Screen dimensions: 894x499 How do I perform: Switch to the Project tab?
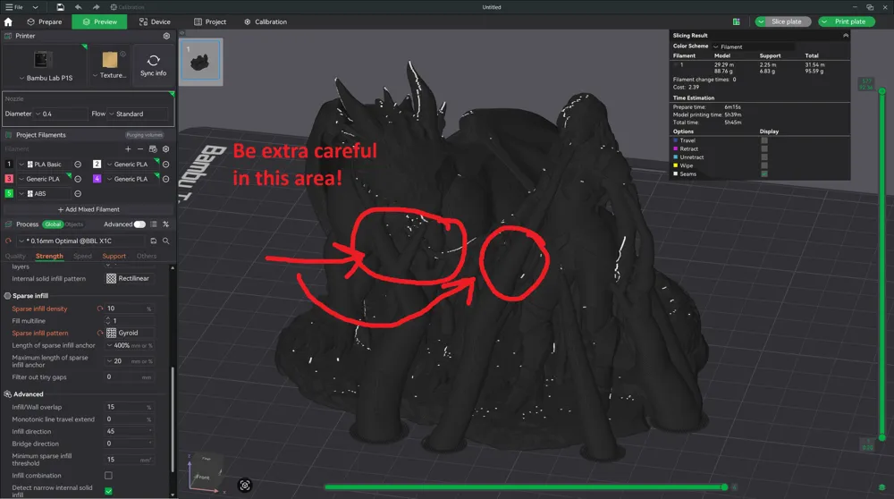pos(210,21)
